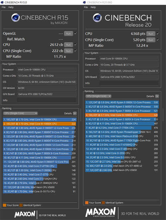Click the orange Your Score swatch in R15
The width and height of the screenshot is (166, 220).
tap(4, 205)
